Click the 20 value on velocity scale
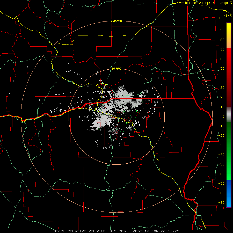 tap(222, 97)
